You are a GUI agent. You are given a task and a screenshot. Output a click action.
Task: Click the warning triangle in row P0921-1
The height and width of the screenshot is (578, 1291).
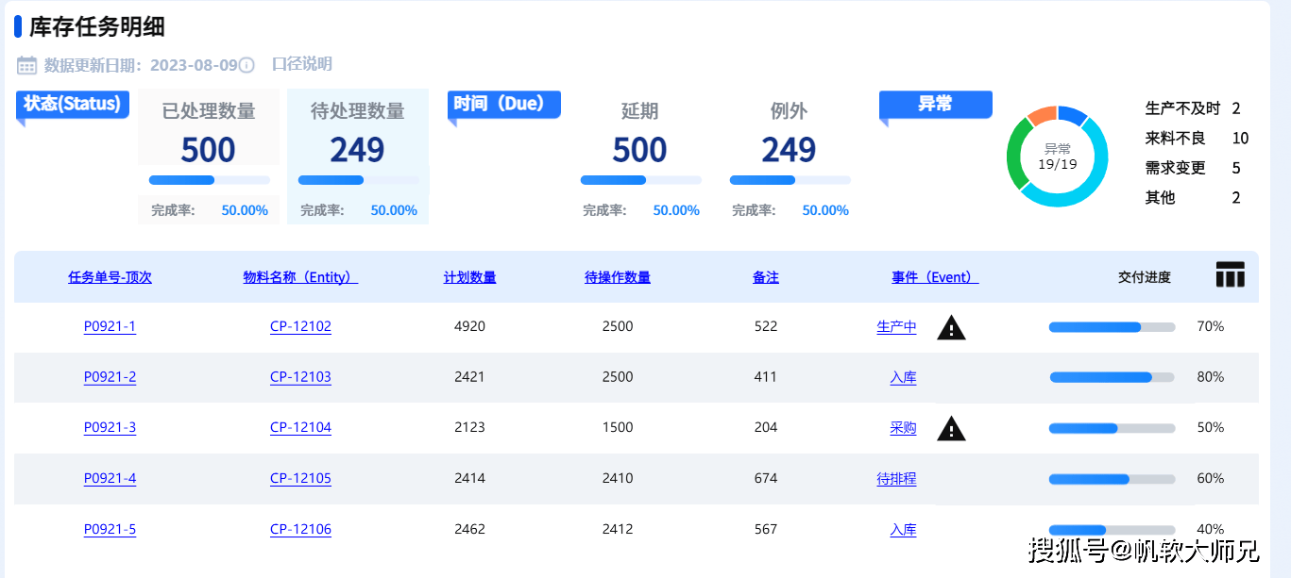[951, 328]
